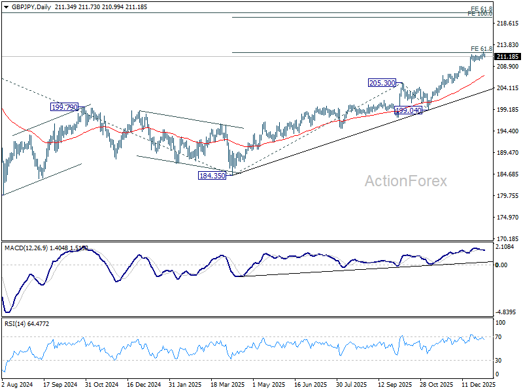Click the 218.615 price axis level

(507, 24)
